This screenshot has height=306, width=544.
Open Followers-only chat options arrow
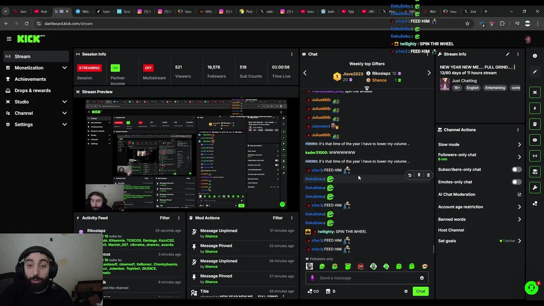[x=519, y=157]
